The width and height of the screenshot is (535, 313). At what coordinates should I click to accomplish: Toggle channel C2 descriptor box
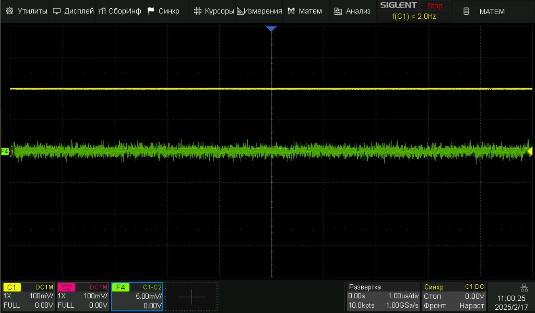[x=82, y=296]
